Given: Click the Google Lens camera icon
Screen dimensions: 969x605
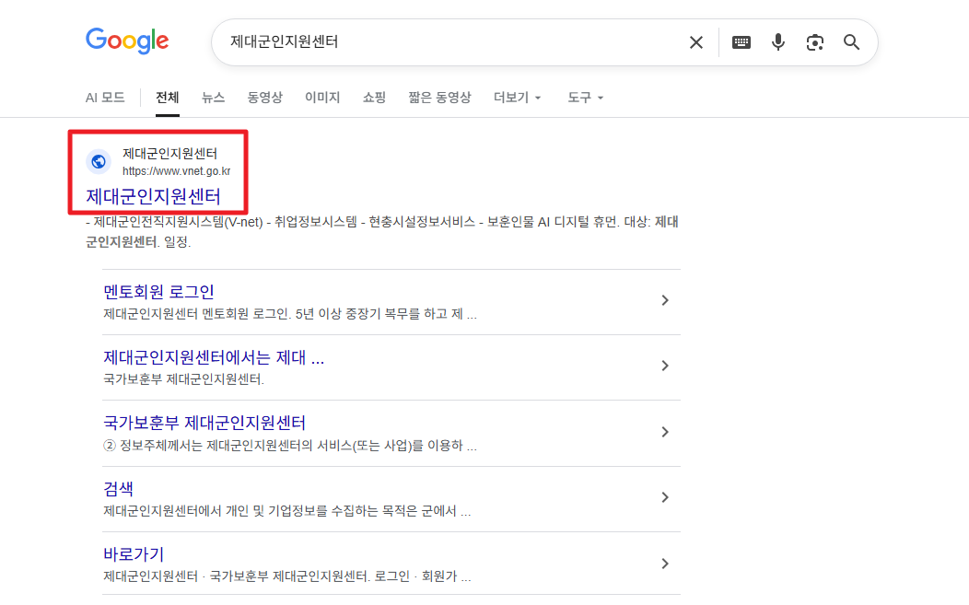Looking at the screenshot, I should point(814,41).
